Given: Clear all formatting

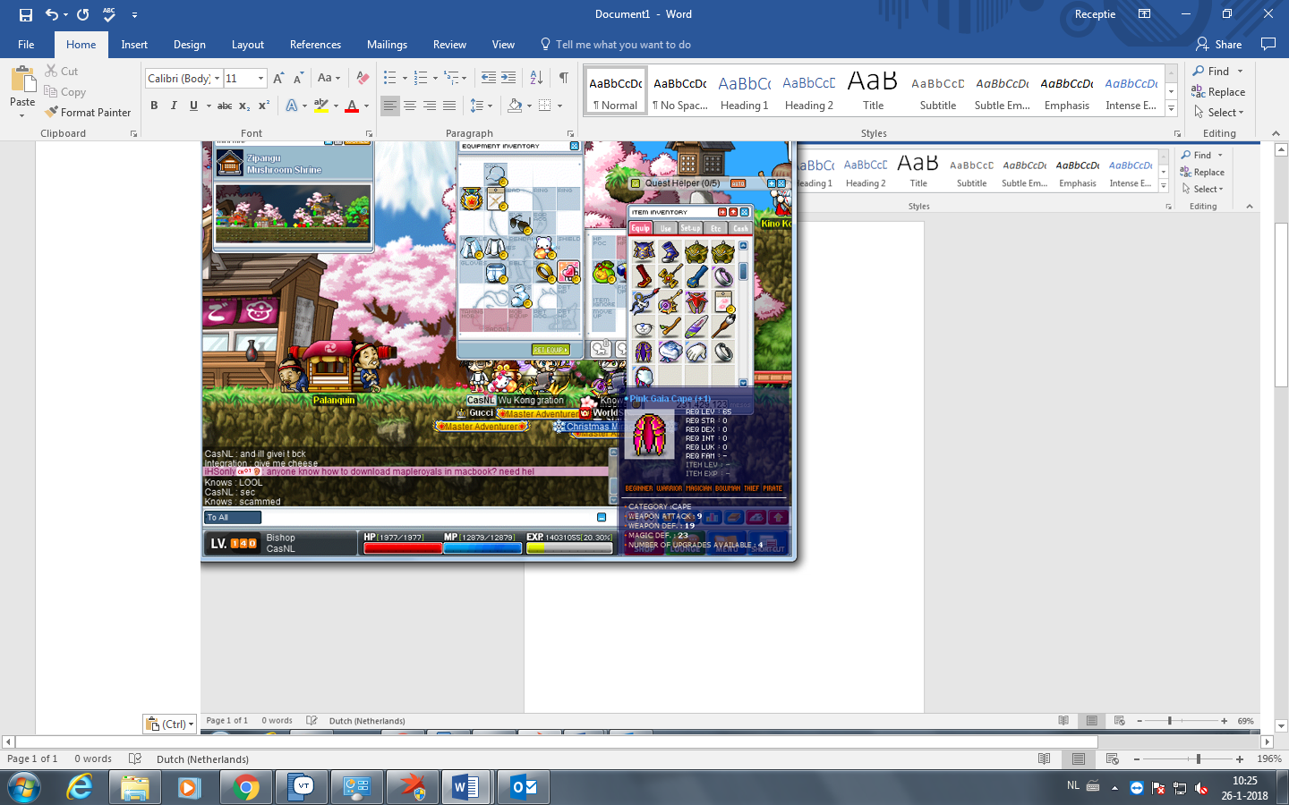Looking at the screenshot, I should 363,78.
